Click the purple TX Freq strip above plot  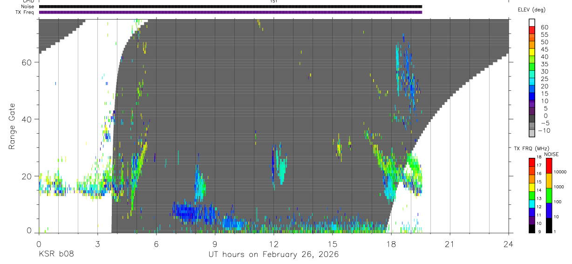tap(230, 12)
